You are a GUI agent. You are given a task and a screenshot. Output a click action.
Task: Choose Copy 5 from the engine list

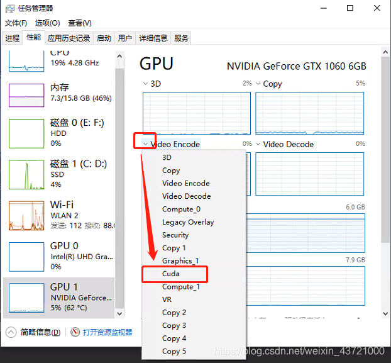[x=194, y=352]
